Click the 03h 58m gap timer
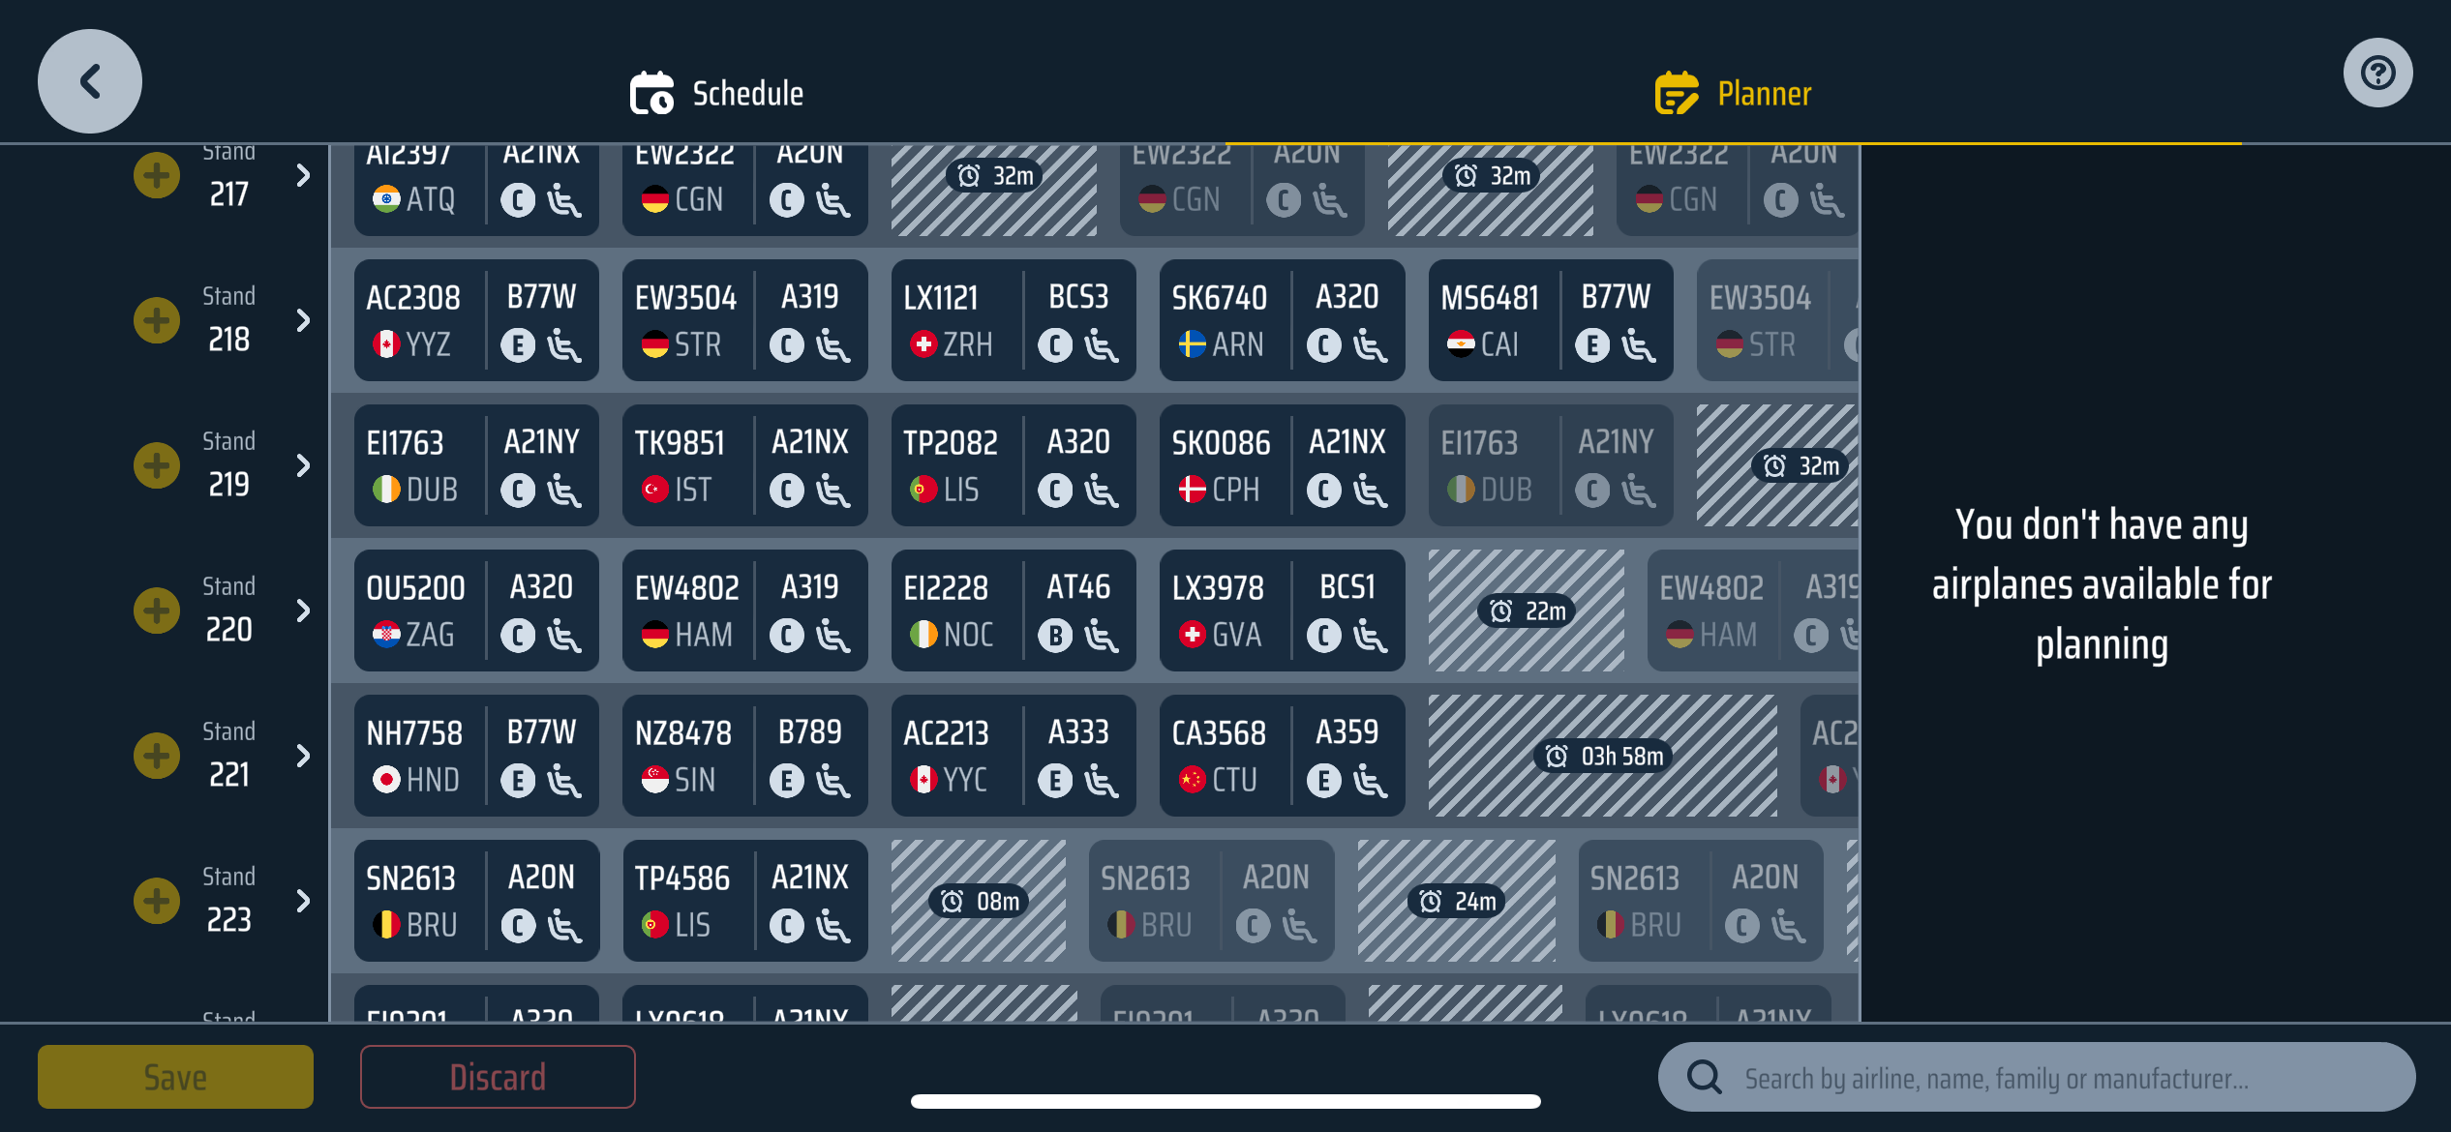2451x1132 pixels. [x=1603, y=756]
